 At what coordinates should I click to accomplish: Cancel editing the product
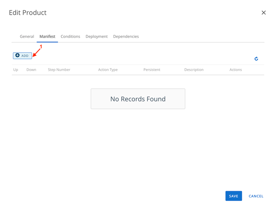point(256,196)
